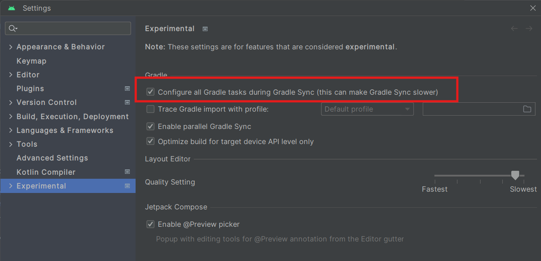Click the Android Studio logo in the title bar
The image size is (541, 261).
tap(11, 8)
